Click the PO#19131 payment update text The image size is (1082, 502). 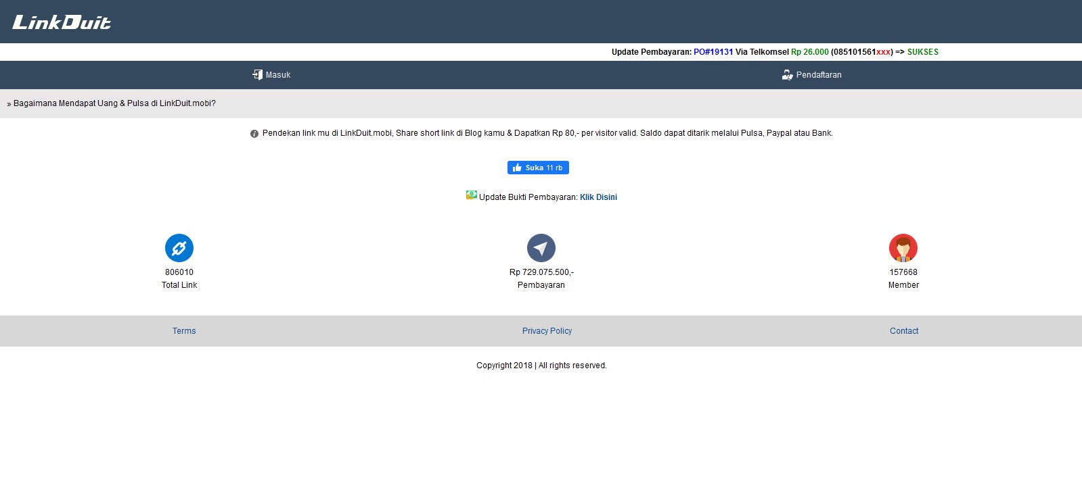point(713,52)
